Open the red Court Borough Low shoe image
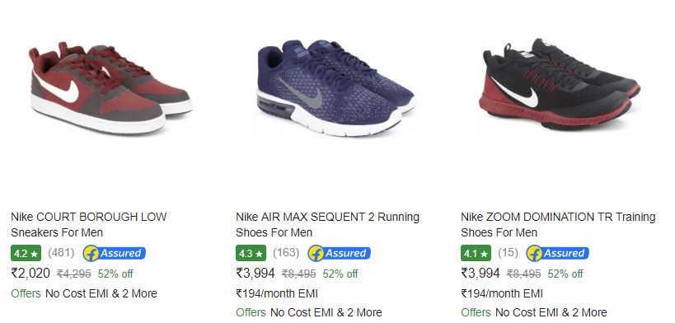The width and height of the screenshot is (675, 323). coord(110,88)
